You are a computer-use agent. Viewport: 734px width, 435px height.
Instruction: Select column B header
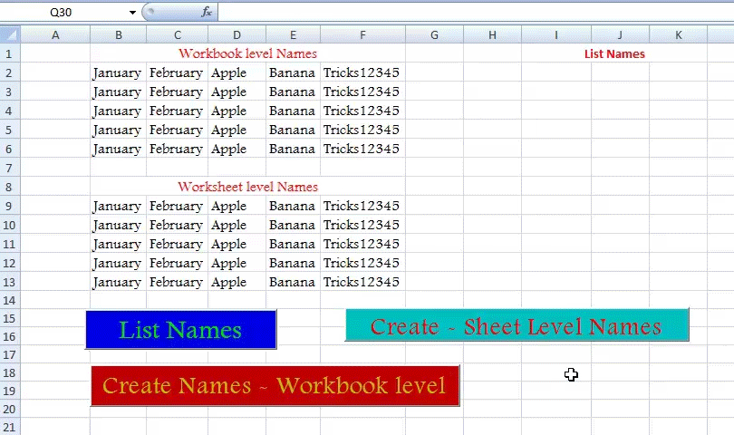coord(119,34)
